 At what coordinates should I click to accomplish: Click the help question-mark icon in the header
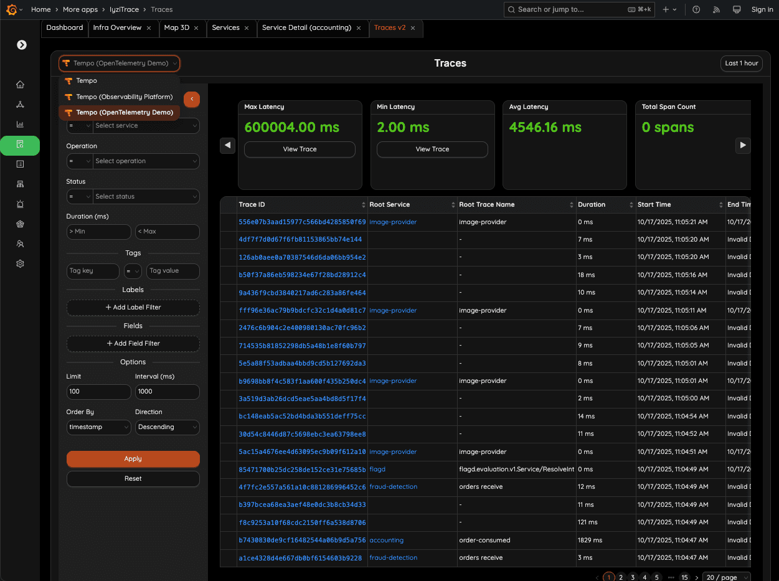(x=696, y=9)
